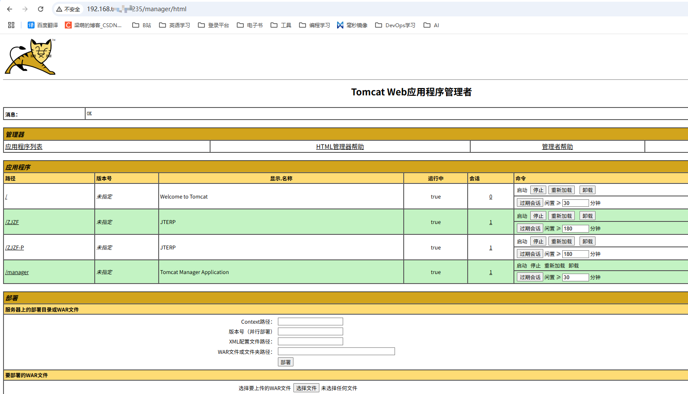Click idle minutes field for /ZJZF-P
Image resolution: width=688 pixels, height=394 pixels.
pos(575,254)
